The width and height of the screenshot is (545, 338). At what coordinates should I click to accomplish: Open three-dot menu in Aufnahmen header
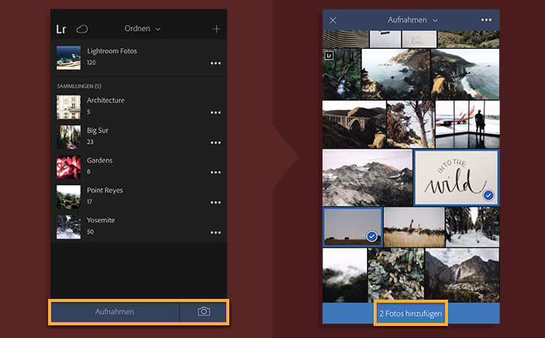(x=486, y=20)
